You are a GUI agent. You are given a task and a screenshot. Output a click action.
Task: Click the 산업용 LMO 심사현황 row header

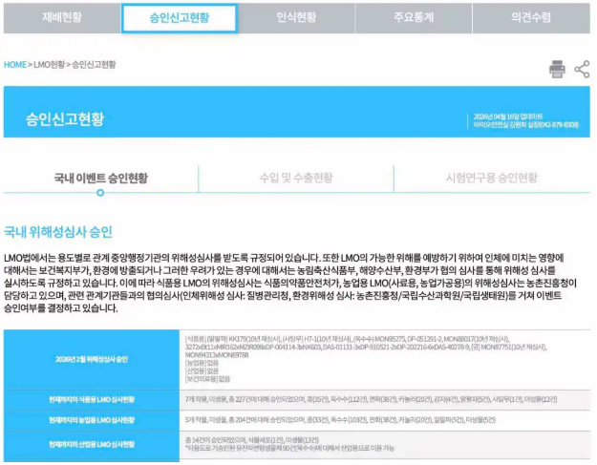[x=91, y=443]
